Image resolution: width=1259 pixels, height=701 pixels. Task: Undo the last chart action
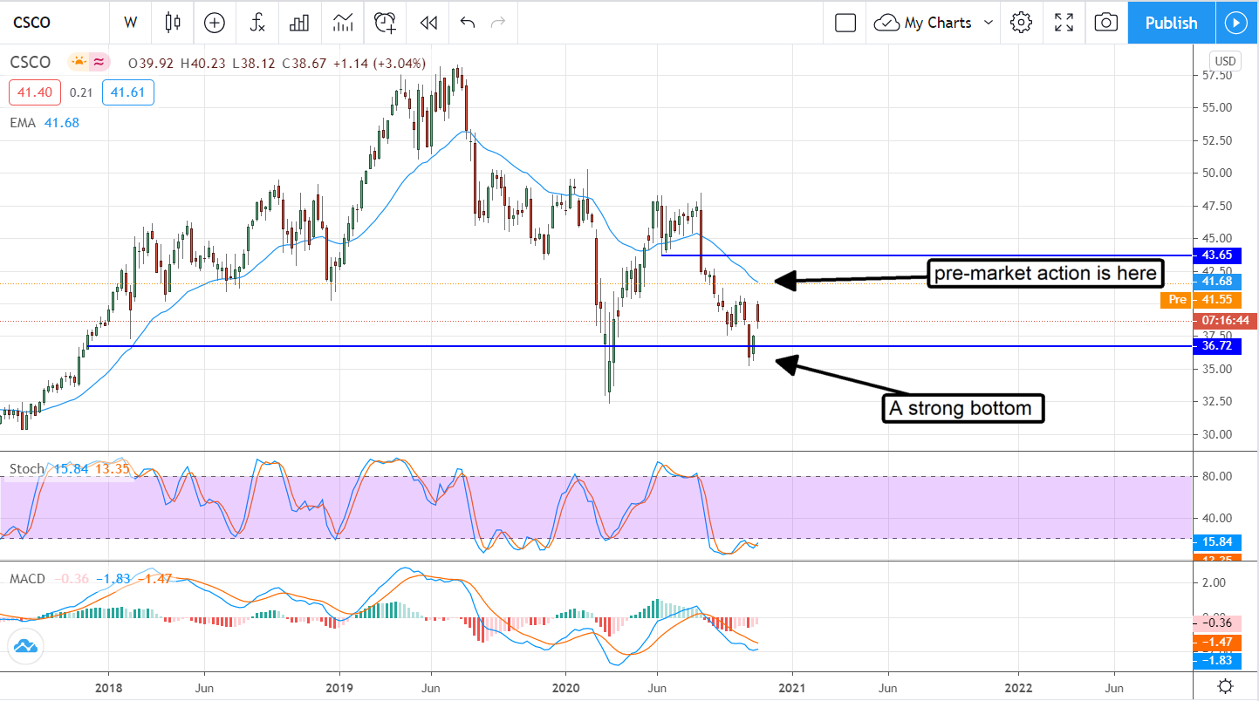[467, 23]
